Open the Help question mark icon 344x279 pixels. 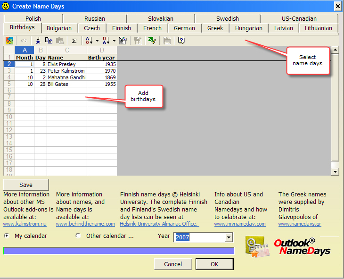[x=181, y=41]
